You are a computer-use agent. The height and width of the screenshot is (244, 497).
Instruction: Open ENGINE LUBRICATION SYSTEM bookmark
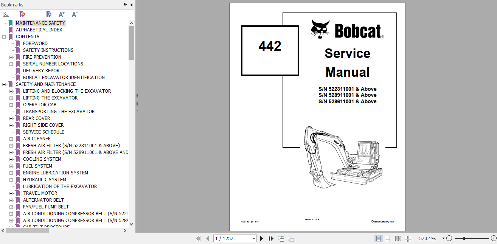pos(56,173)
